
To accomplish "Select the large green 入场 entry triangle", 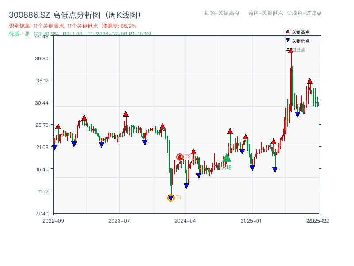I will (227, 157).
